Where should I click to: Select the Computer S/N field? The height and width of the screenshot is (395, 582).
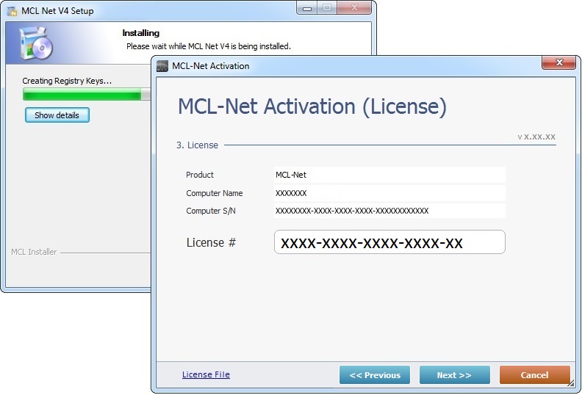click(x=389, y=211)
